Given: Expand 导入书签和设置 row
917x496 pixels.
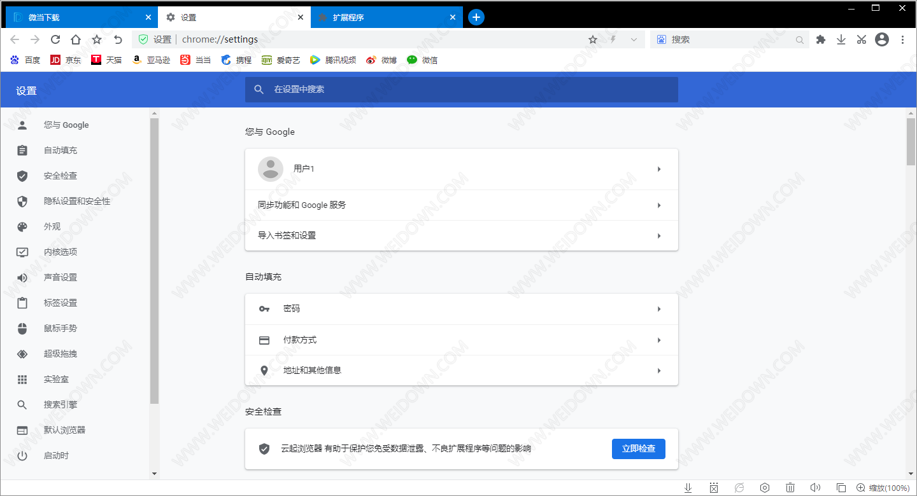Looking at the screenshot, I should [x=462, y=236].
